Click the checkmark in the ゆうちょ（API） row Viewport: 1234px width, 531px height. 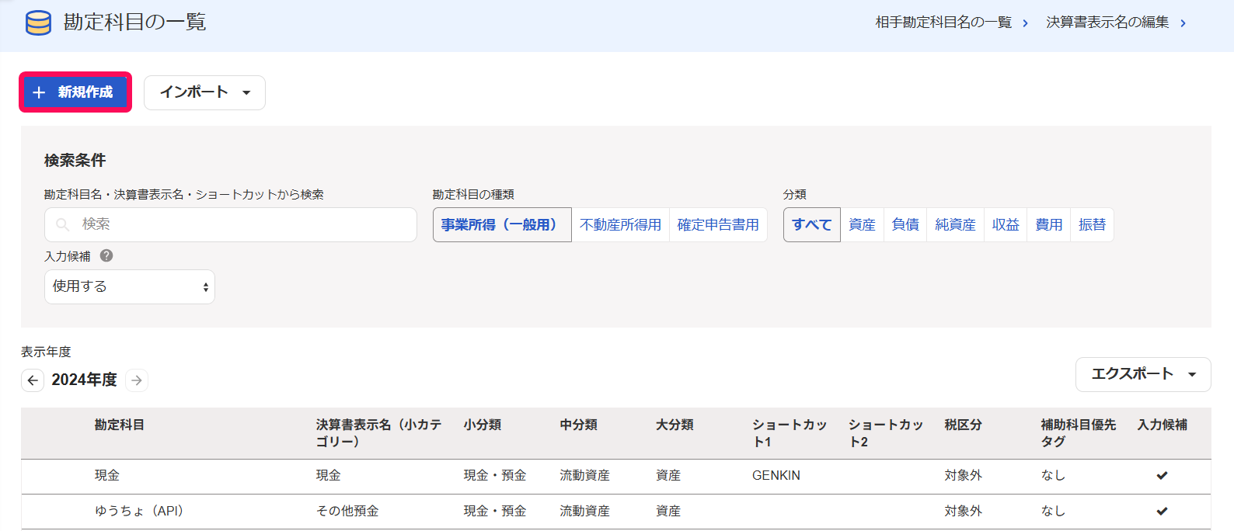tap(1162, 511)
